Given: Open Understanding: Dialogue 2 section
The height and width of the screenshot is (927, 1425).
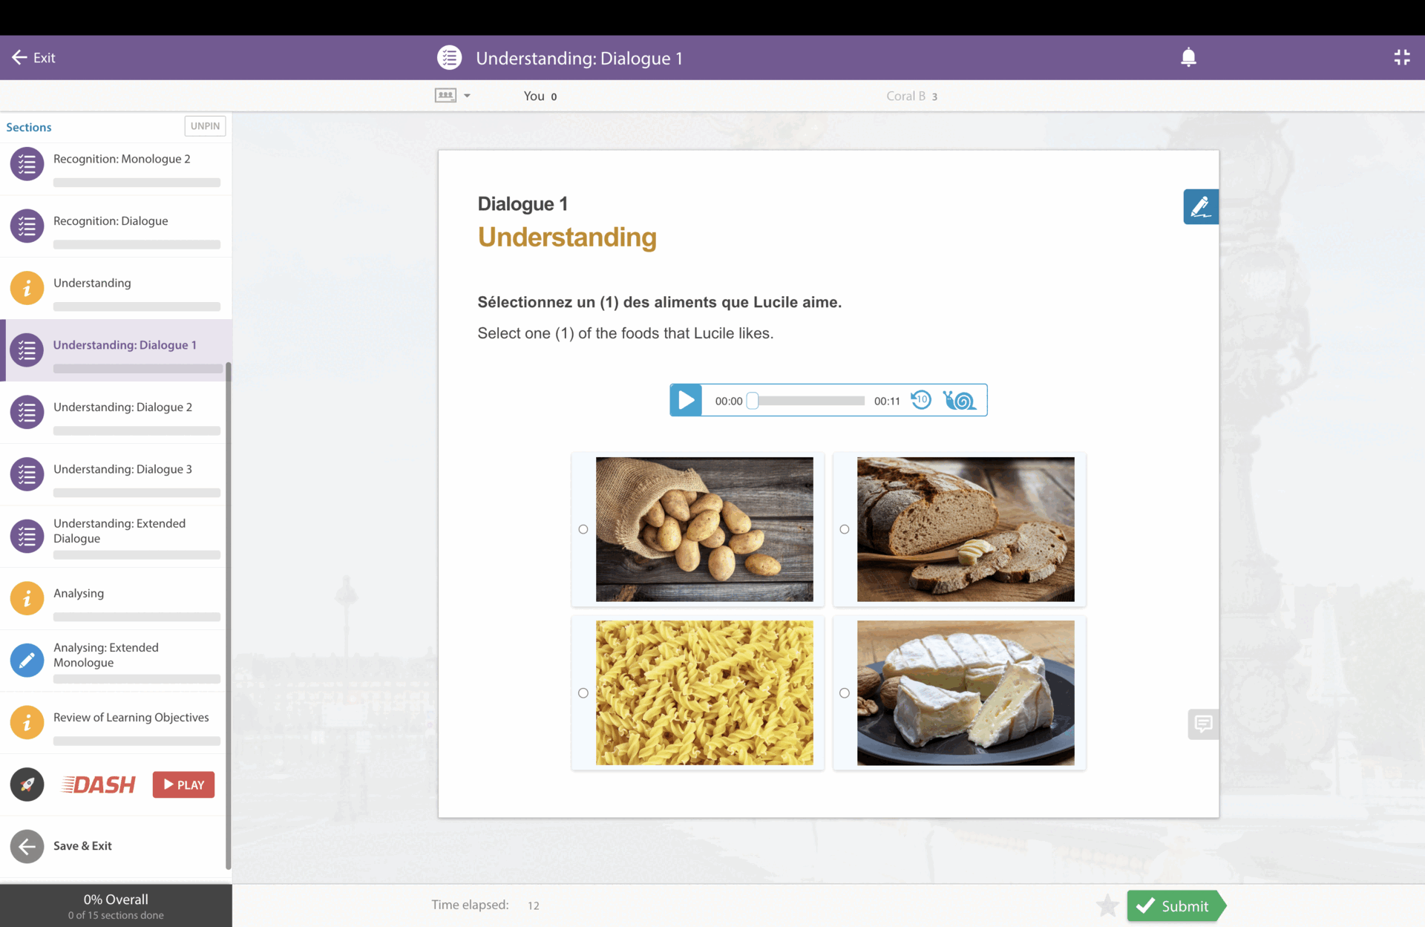Looking at the screenshot, I should [122, 407].
